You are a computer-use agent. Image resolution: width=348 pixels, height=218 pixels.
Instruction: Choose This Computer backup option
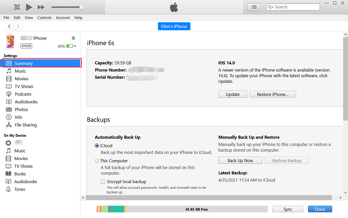tap(97, 161)
